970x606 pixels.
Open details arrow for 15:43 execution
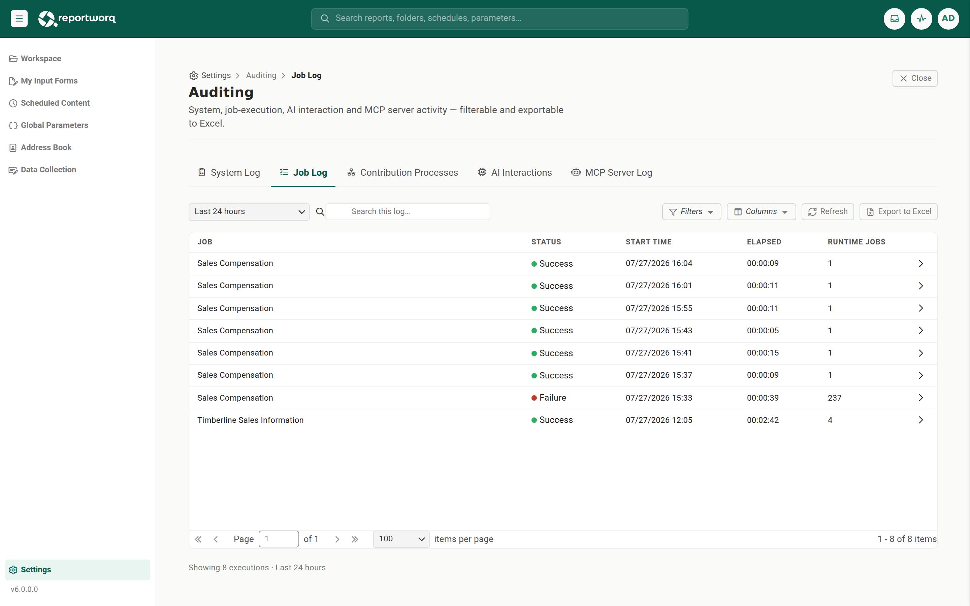coord(921,330)
